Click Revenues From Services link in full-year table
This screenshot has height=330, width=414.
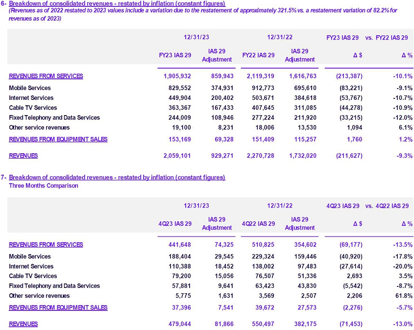(46, 76)
